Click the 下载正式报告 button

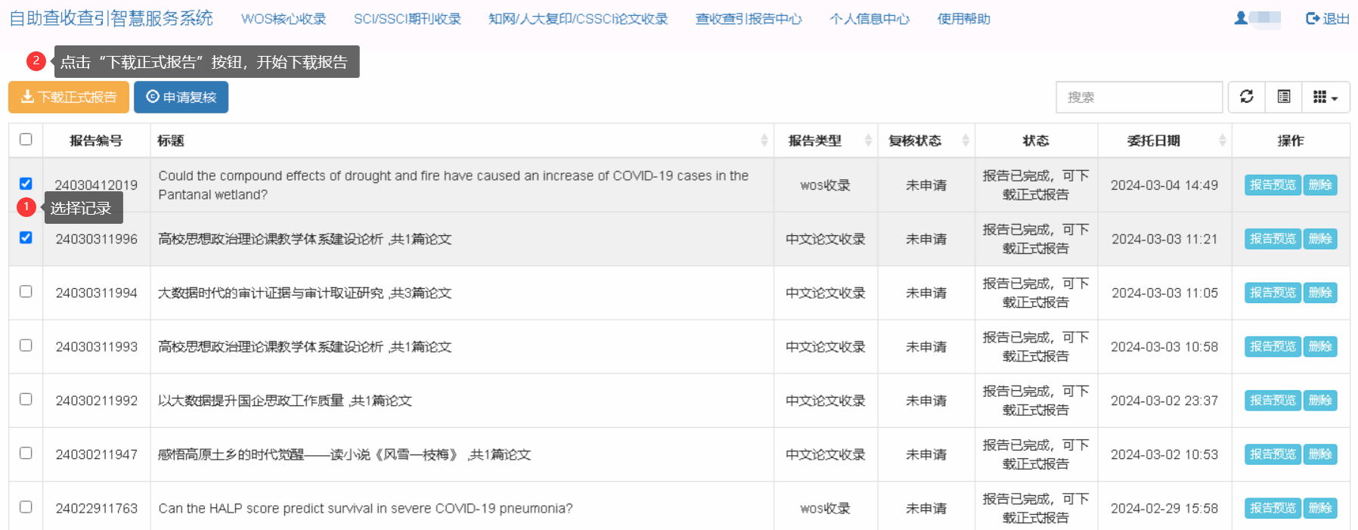coord(69,97)
